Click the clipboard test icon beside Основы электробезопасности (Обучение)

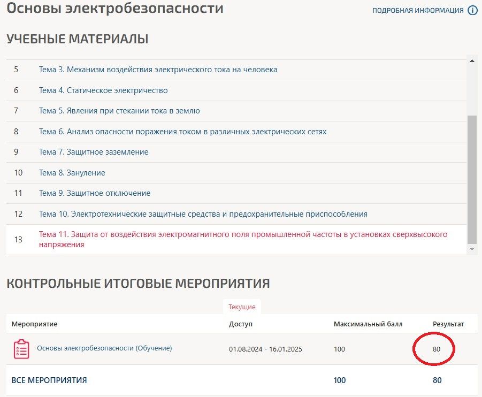pyautogui.click(x=21, y=349)
